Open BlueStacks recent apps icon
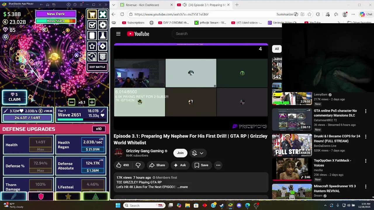This screenshot has width=374, height=210. click(x=54, y=5)
